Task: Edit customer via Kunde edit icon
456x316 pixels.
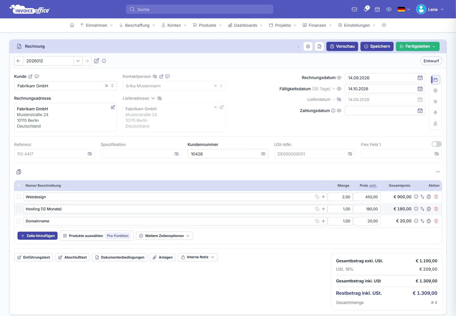Action: (x=30, y=77)
